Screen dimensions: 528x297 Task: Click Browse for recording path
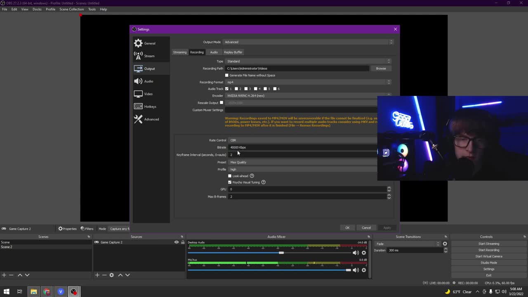click(381, 68)
